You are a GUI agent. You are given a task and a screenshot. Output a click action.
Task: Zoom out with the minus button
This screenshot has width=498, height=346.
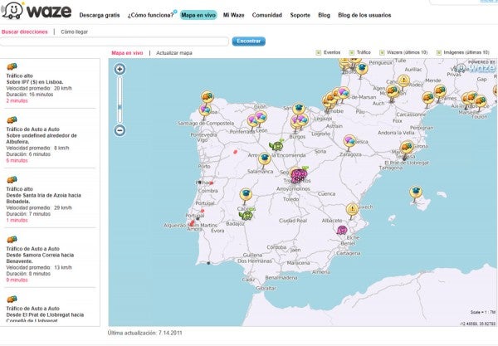point(120,130)
